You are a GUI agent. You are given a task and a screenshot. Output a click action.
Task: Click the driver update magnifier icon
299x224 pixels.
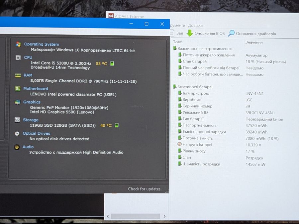(231, 33)
